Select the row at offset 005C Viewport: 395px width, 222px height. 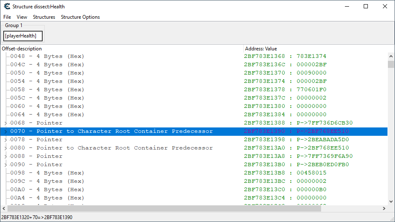(x=47, y=98)
